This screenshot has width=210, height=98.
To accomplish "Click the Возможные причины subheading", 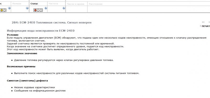I will (21, 66).
